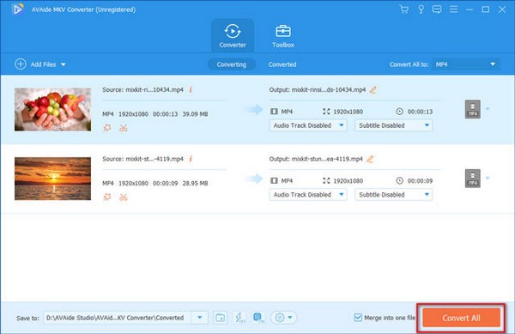Click the Add Files button

40,64
